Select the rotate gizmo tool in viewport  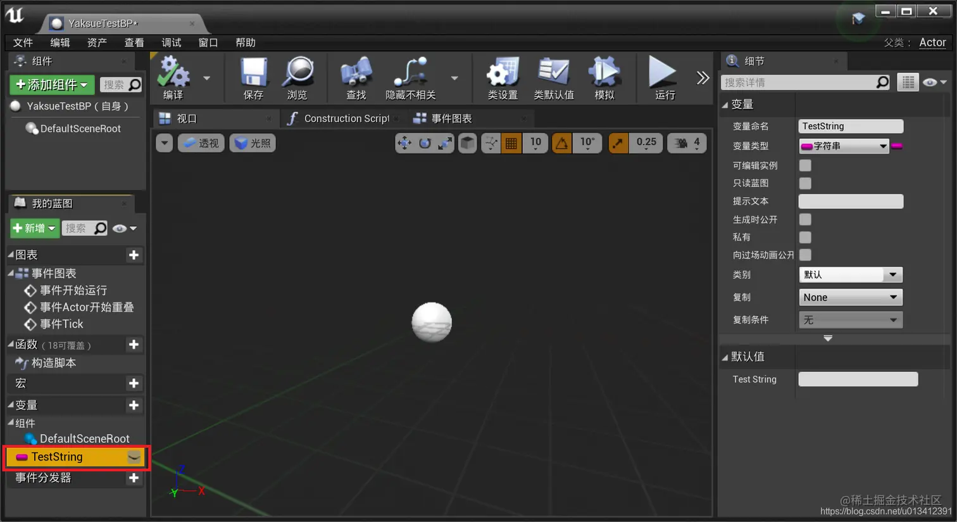[x=425, y=143]
